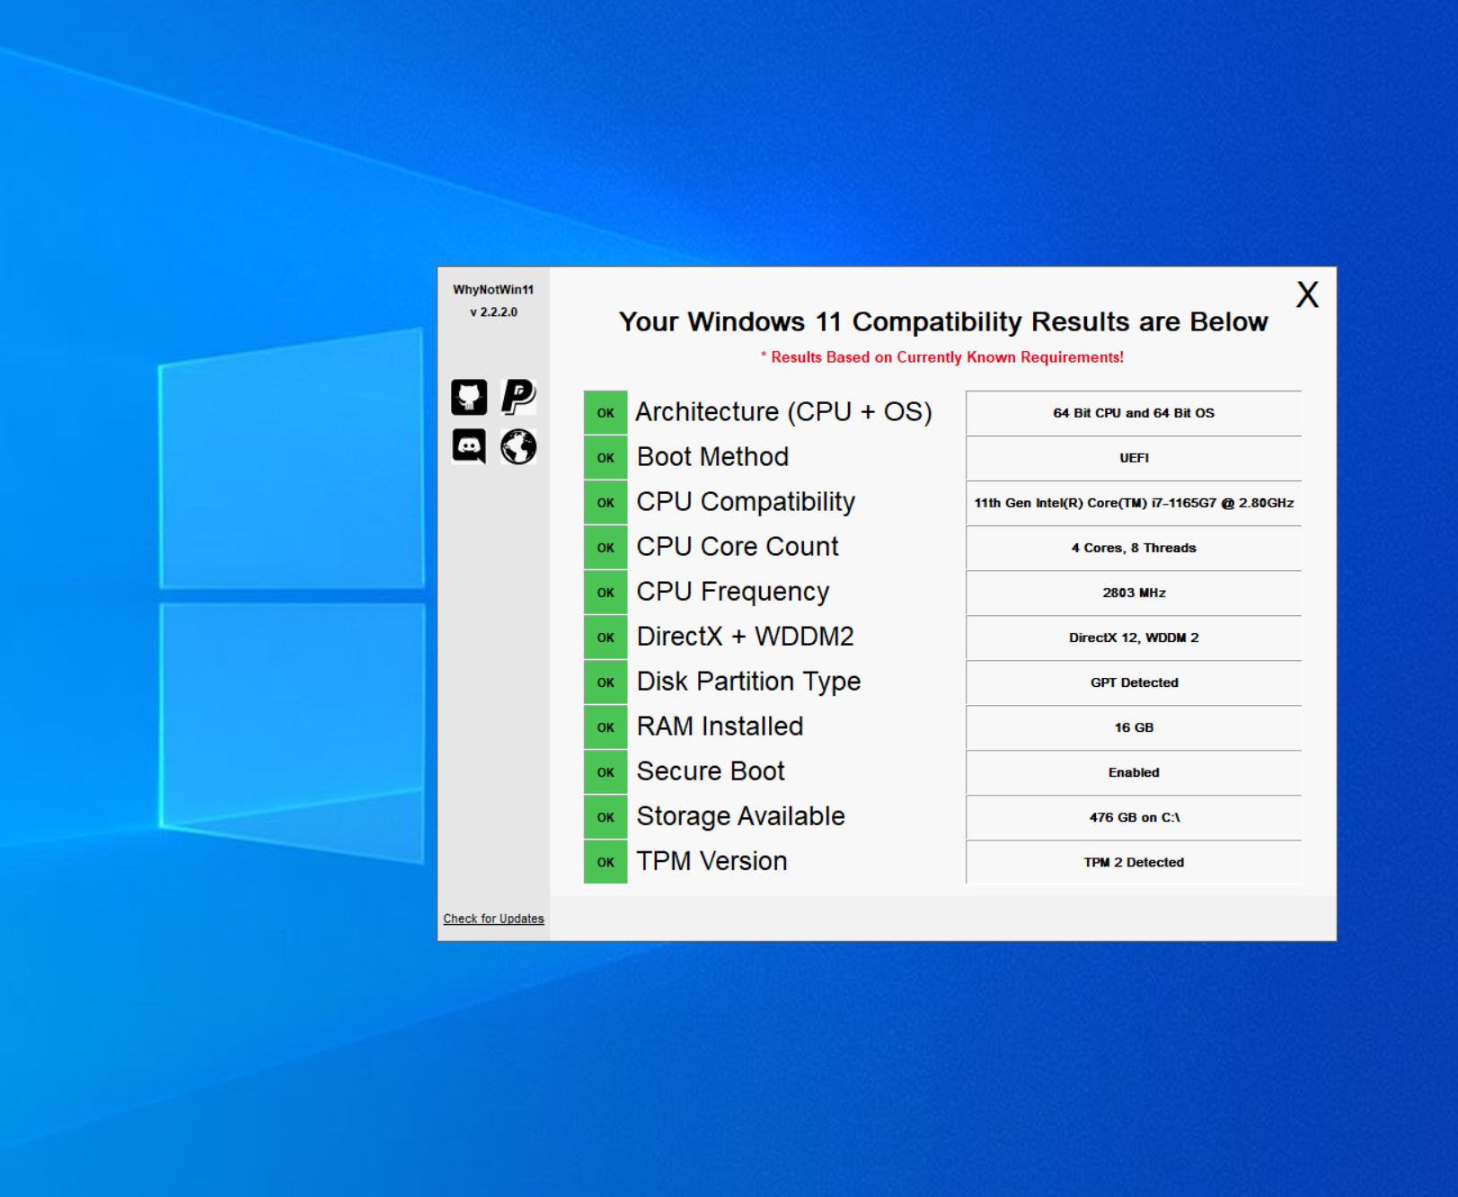The image size is (1458, 1197).
Task: Select the 'Secure Boot' label
Action: point(711,771)
